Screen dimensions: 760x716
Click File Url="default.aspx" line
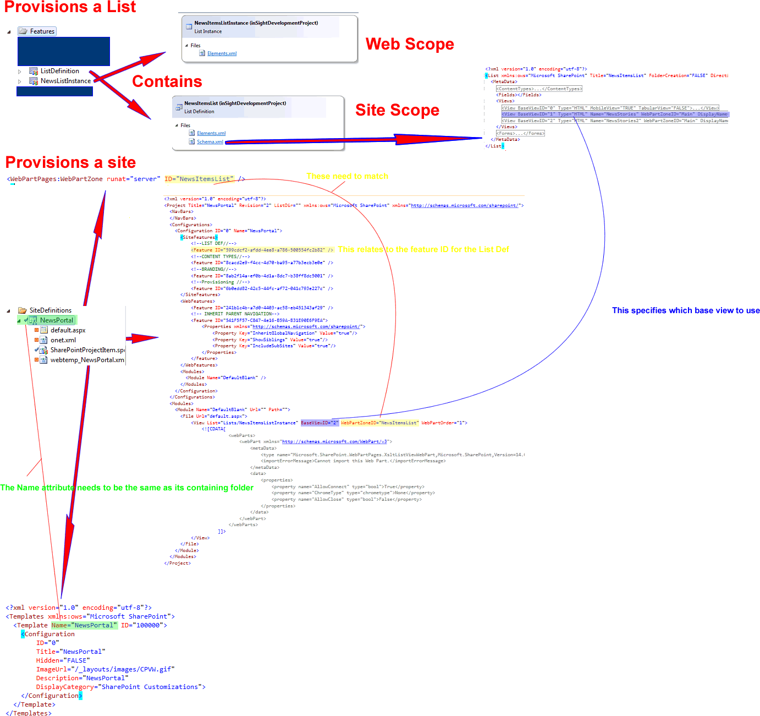point(214,416)
